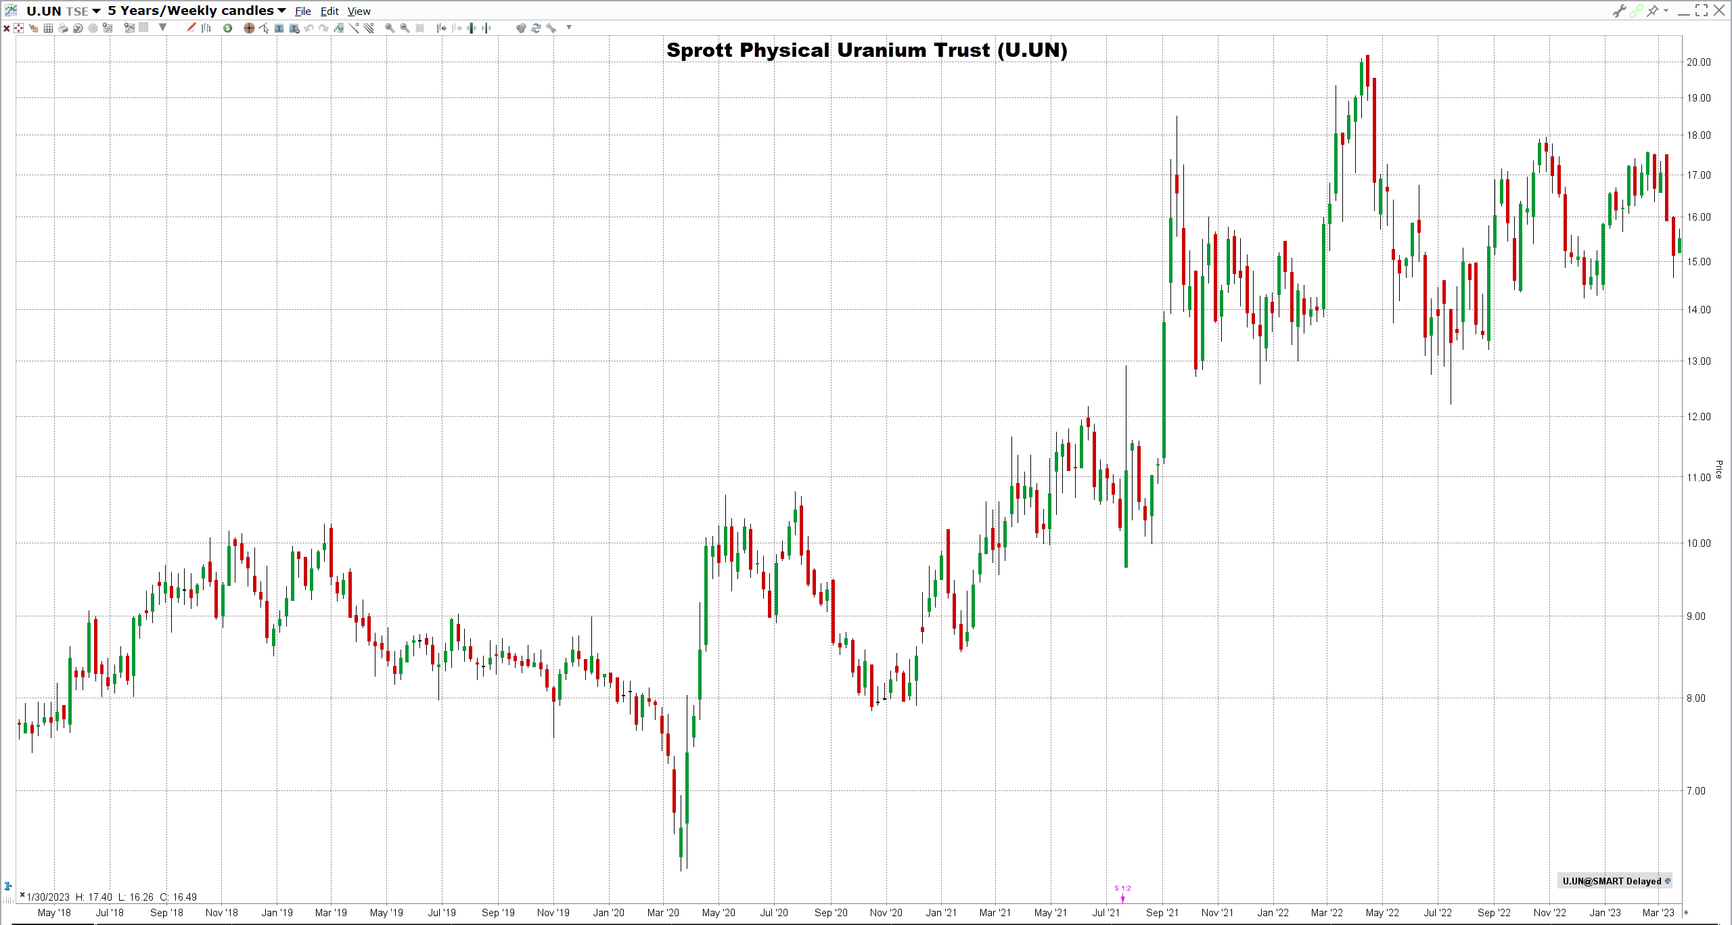Click the refresh arrows icon in toolbar

click(536, 28)
